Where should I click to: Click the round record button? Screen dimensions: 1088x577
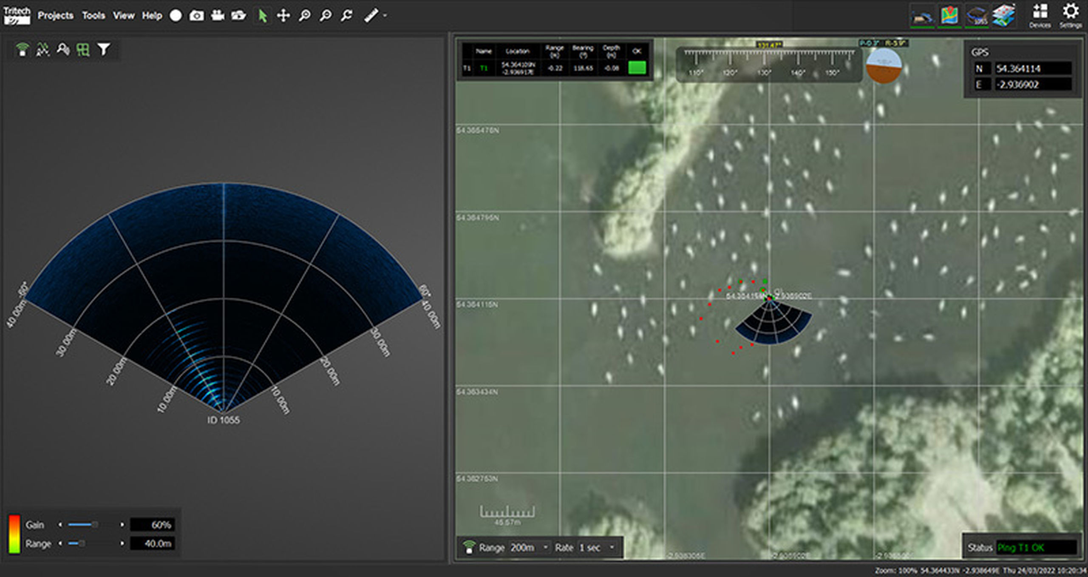tap(176, 16)
